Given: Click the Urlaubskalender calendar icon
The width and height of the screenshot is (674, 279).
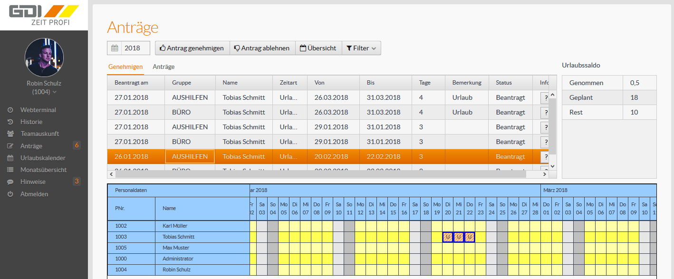Looking at the screenshot, I should click(x=10, y=158).
